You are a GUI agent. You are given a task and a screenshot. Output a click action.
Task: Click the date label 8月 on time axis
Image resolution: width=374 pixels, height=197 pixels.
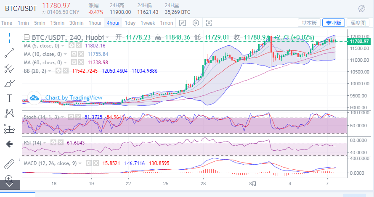253,184
